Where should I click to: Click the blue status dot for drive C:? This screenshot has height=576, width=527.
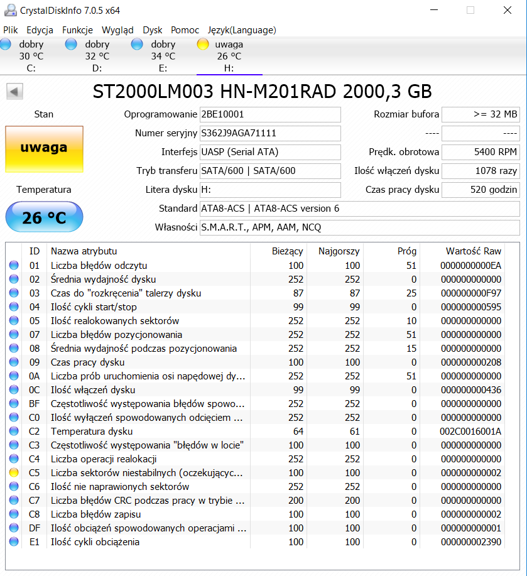pos(5,45)
